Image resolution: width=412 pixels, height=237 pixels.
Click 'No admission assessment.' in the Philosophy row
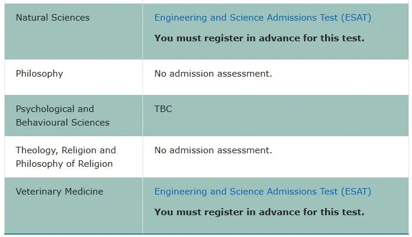(x=213, y=74)
